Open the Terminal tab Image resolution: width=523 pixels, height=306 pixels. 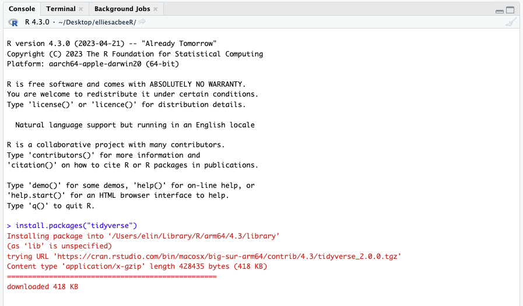tap(61, 9)
